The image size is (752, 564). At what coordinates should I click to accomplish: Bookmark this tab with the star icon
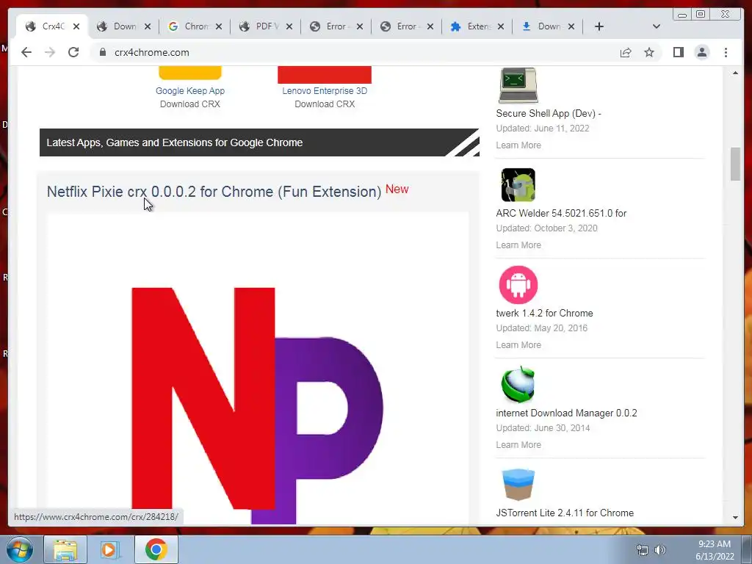[649, 52]
